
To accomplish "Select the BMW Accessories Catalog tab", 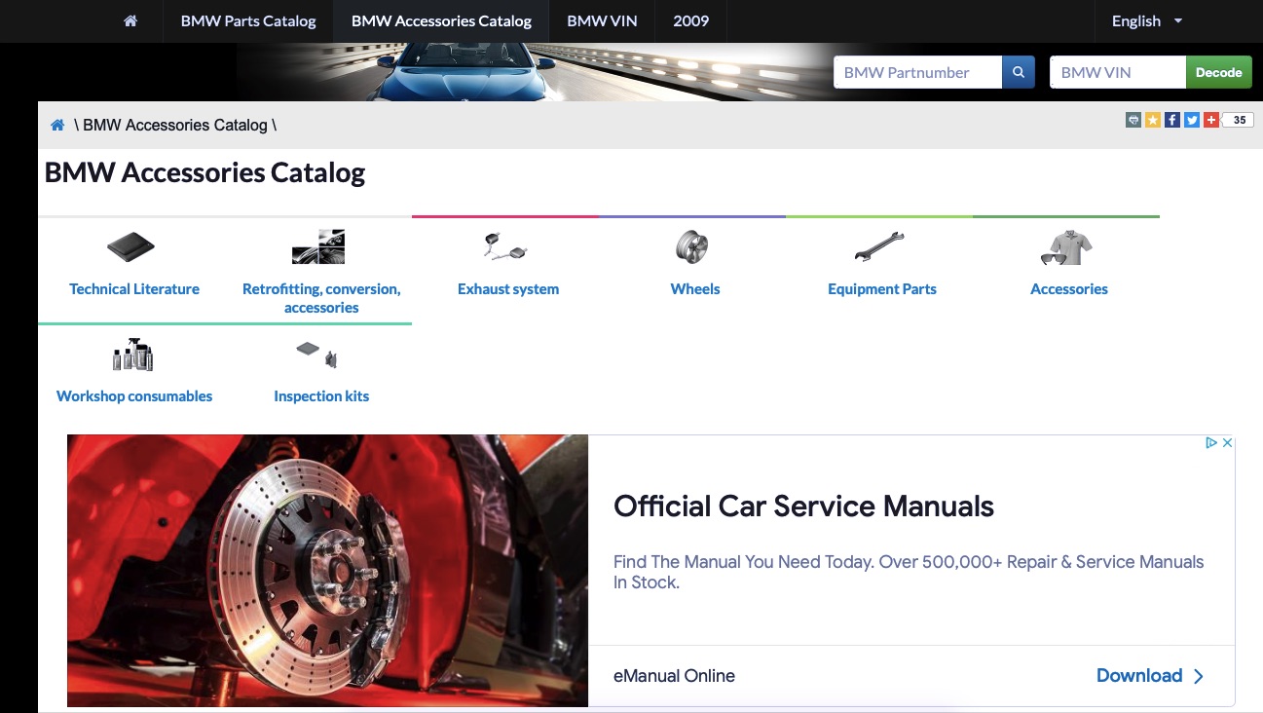I will (441, 20).
